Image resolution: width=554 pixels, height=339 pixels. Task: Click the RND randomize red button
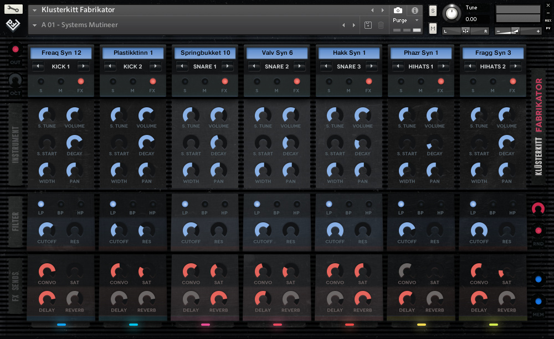(x=538, y=231)
